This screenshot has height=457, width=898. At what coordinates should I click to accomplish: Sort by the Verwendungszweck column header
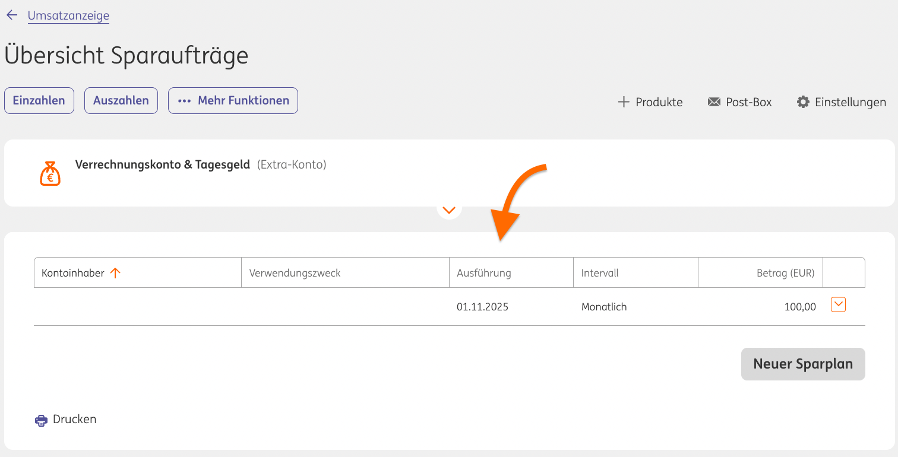[295, 273]
